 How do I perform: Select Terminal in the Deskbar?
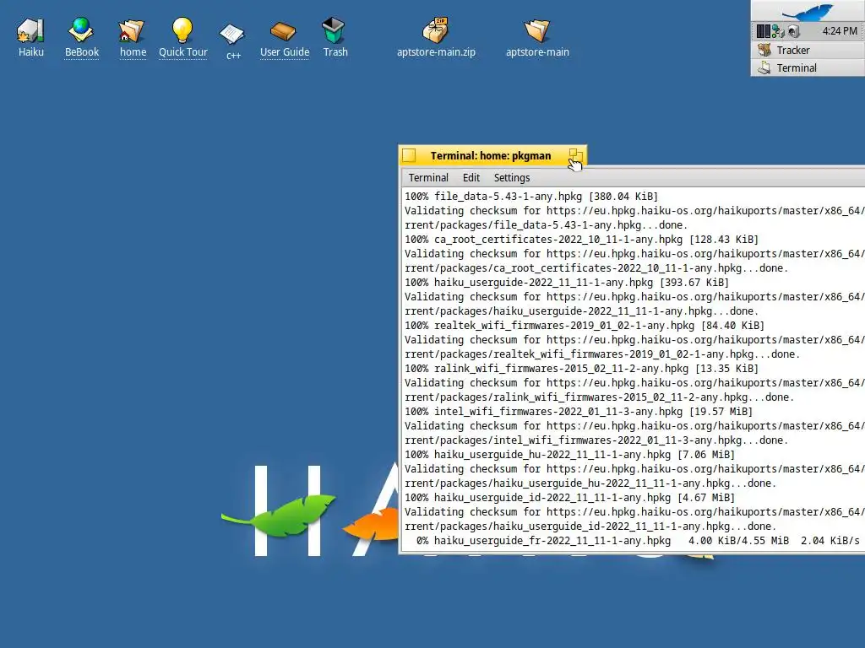[808, 67]
